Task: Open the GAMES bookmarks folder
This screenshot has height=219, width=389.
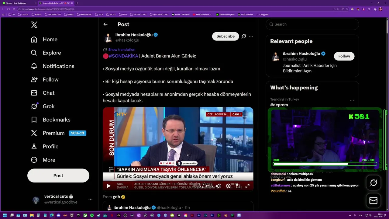Action: (69, 14)
